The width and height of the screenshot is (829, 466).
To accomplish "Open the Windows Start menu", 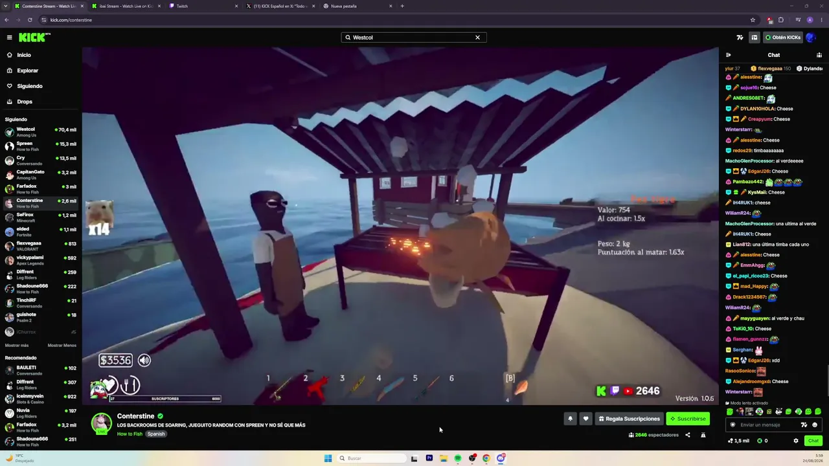I will (x=328, y=458).
